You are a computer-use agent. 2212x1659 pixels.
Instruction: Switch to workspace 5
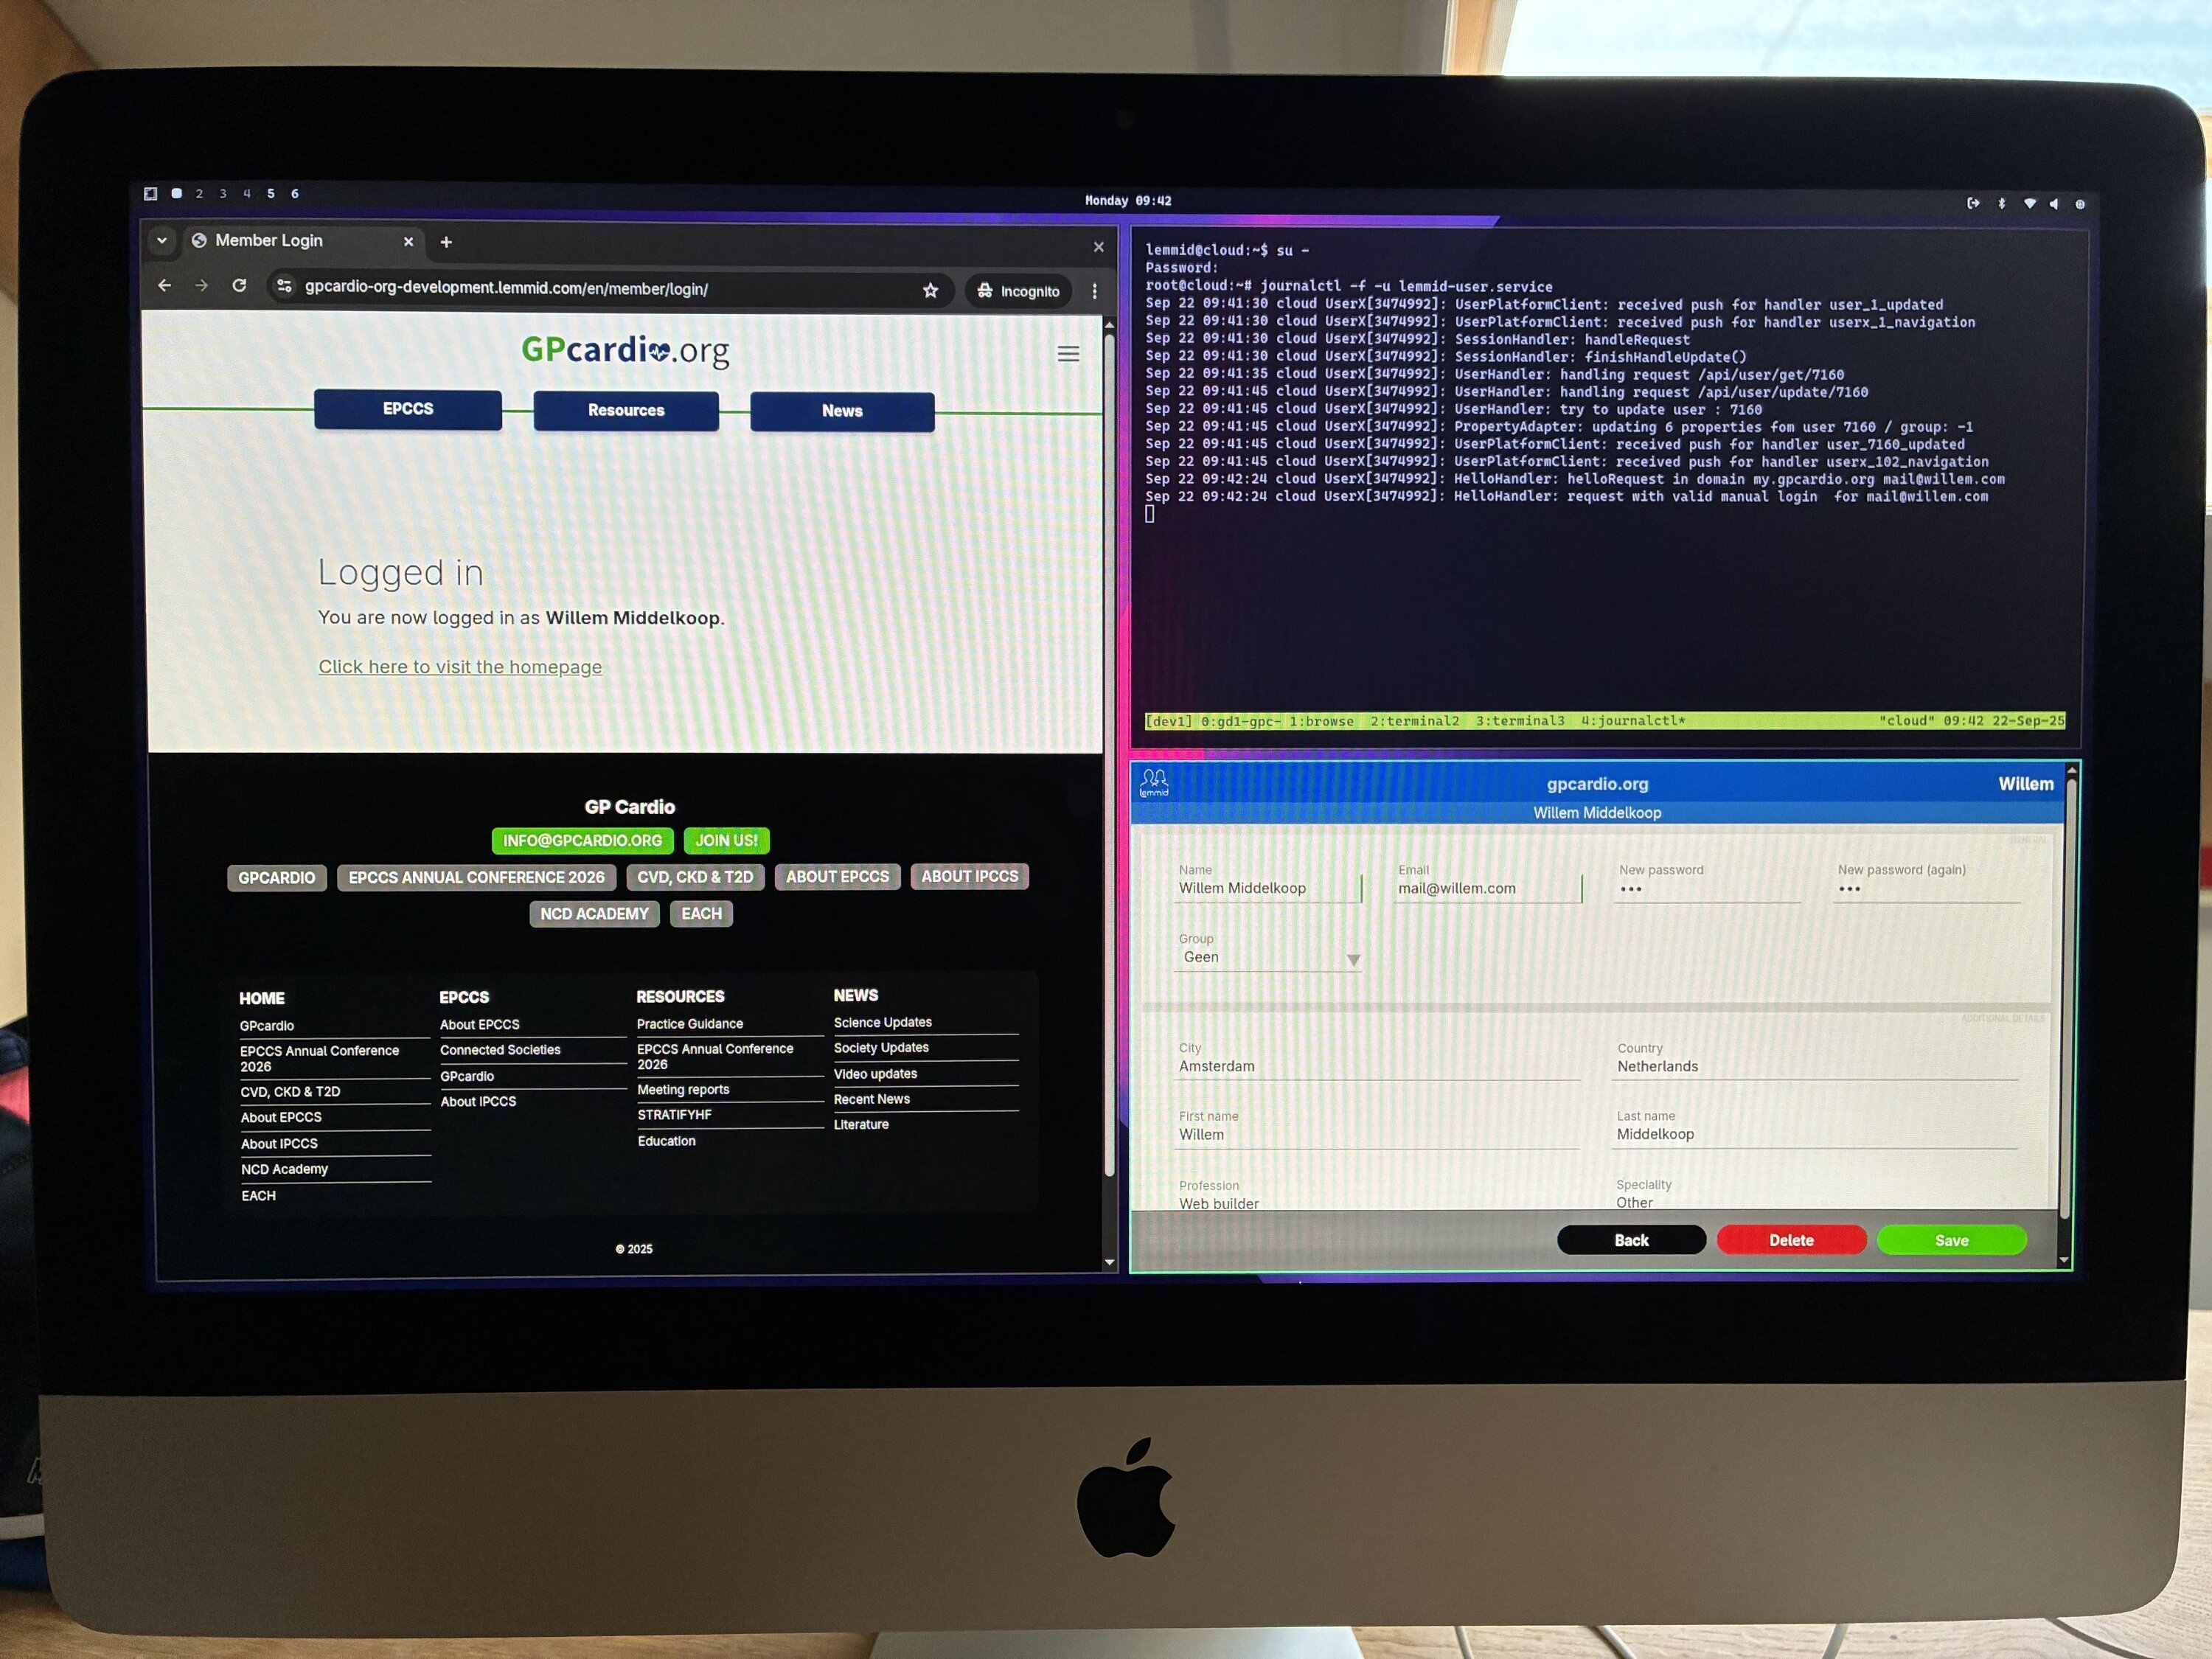tap(271, 193)
